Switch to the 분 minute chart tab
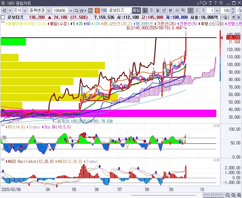Image resolution: width=242 pixels, height=198 pixels. tap(170, 11)
